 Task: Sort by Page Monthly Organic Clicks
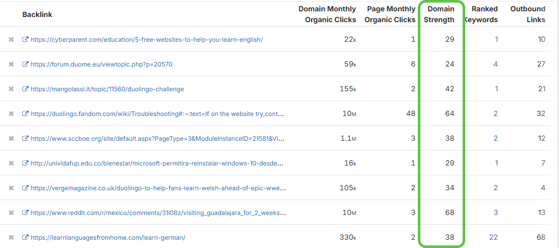coord(391,14)
